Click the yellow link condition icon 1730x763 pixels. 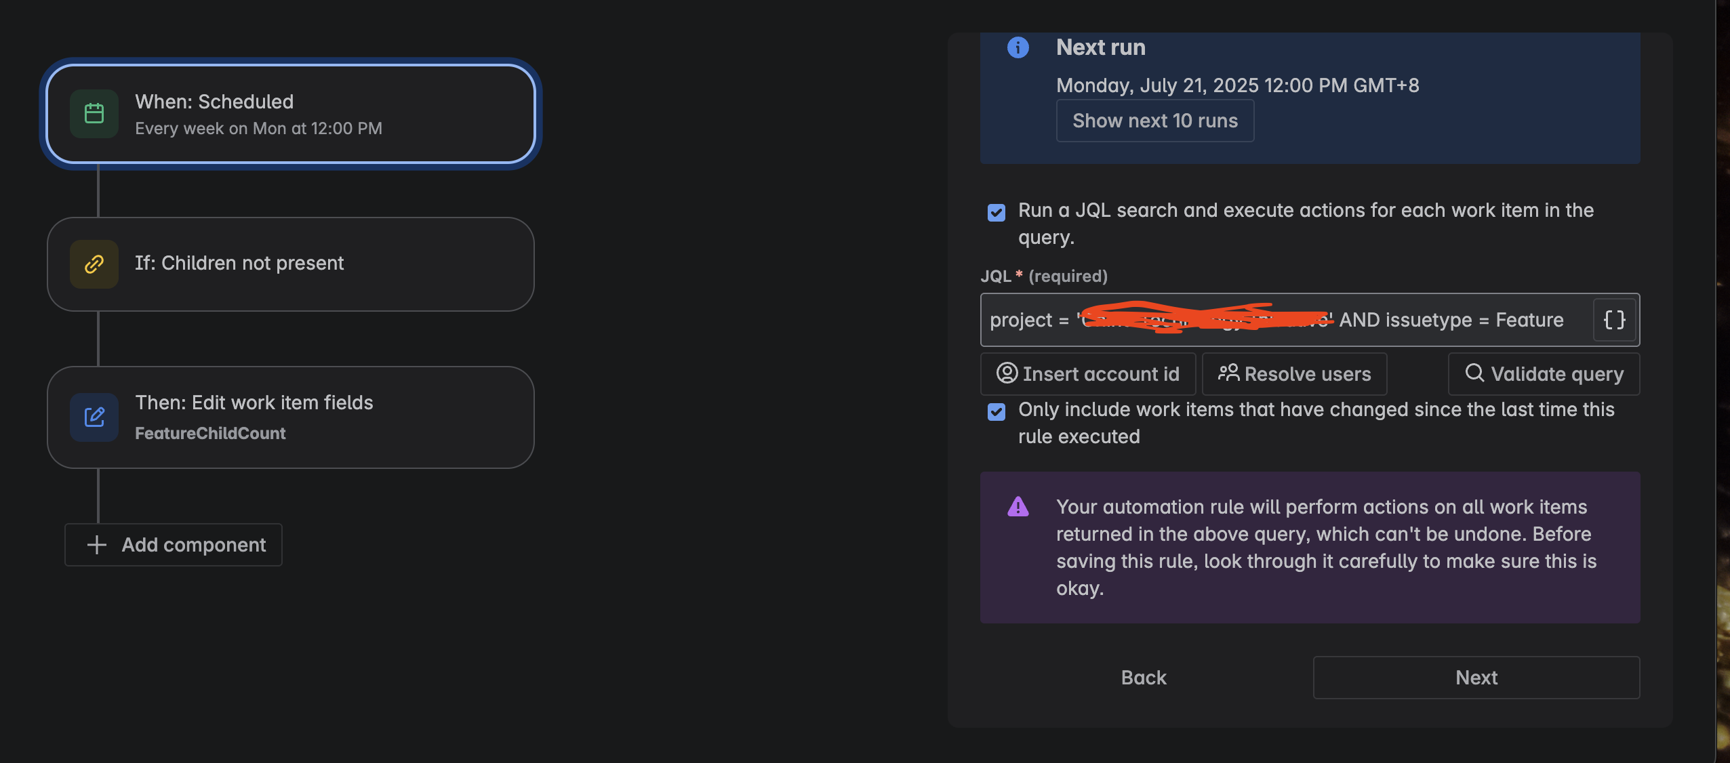[94, 264]
